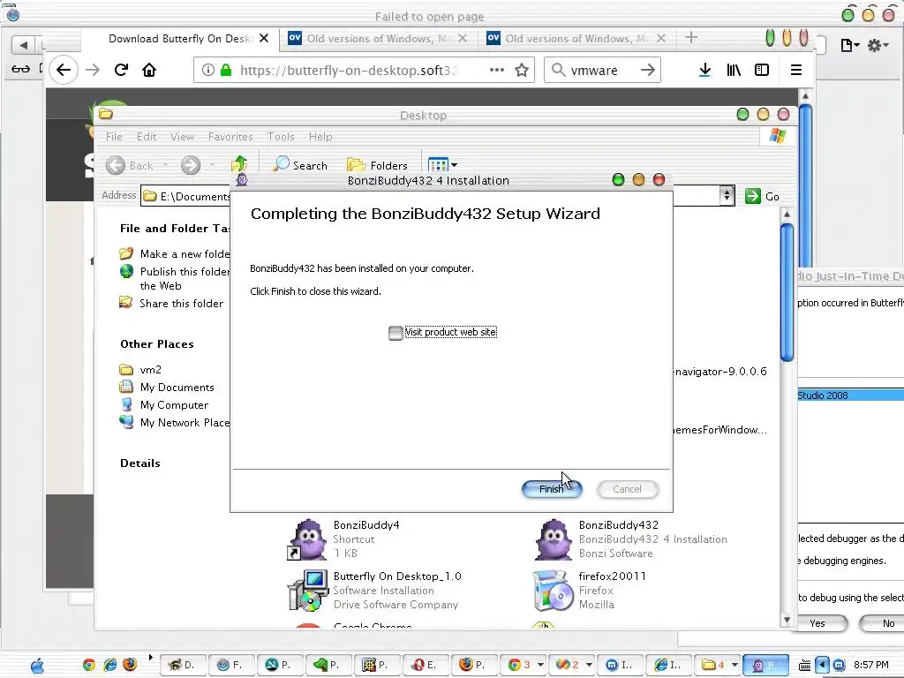This screenshot has height=678, width=904.
Task: Expand the Explorer address bar dropdown
Action: coord(727,196)
